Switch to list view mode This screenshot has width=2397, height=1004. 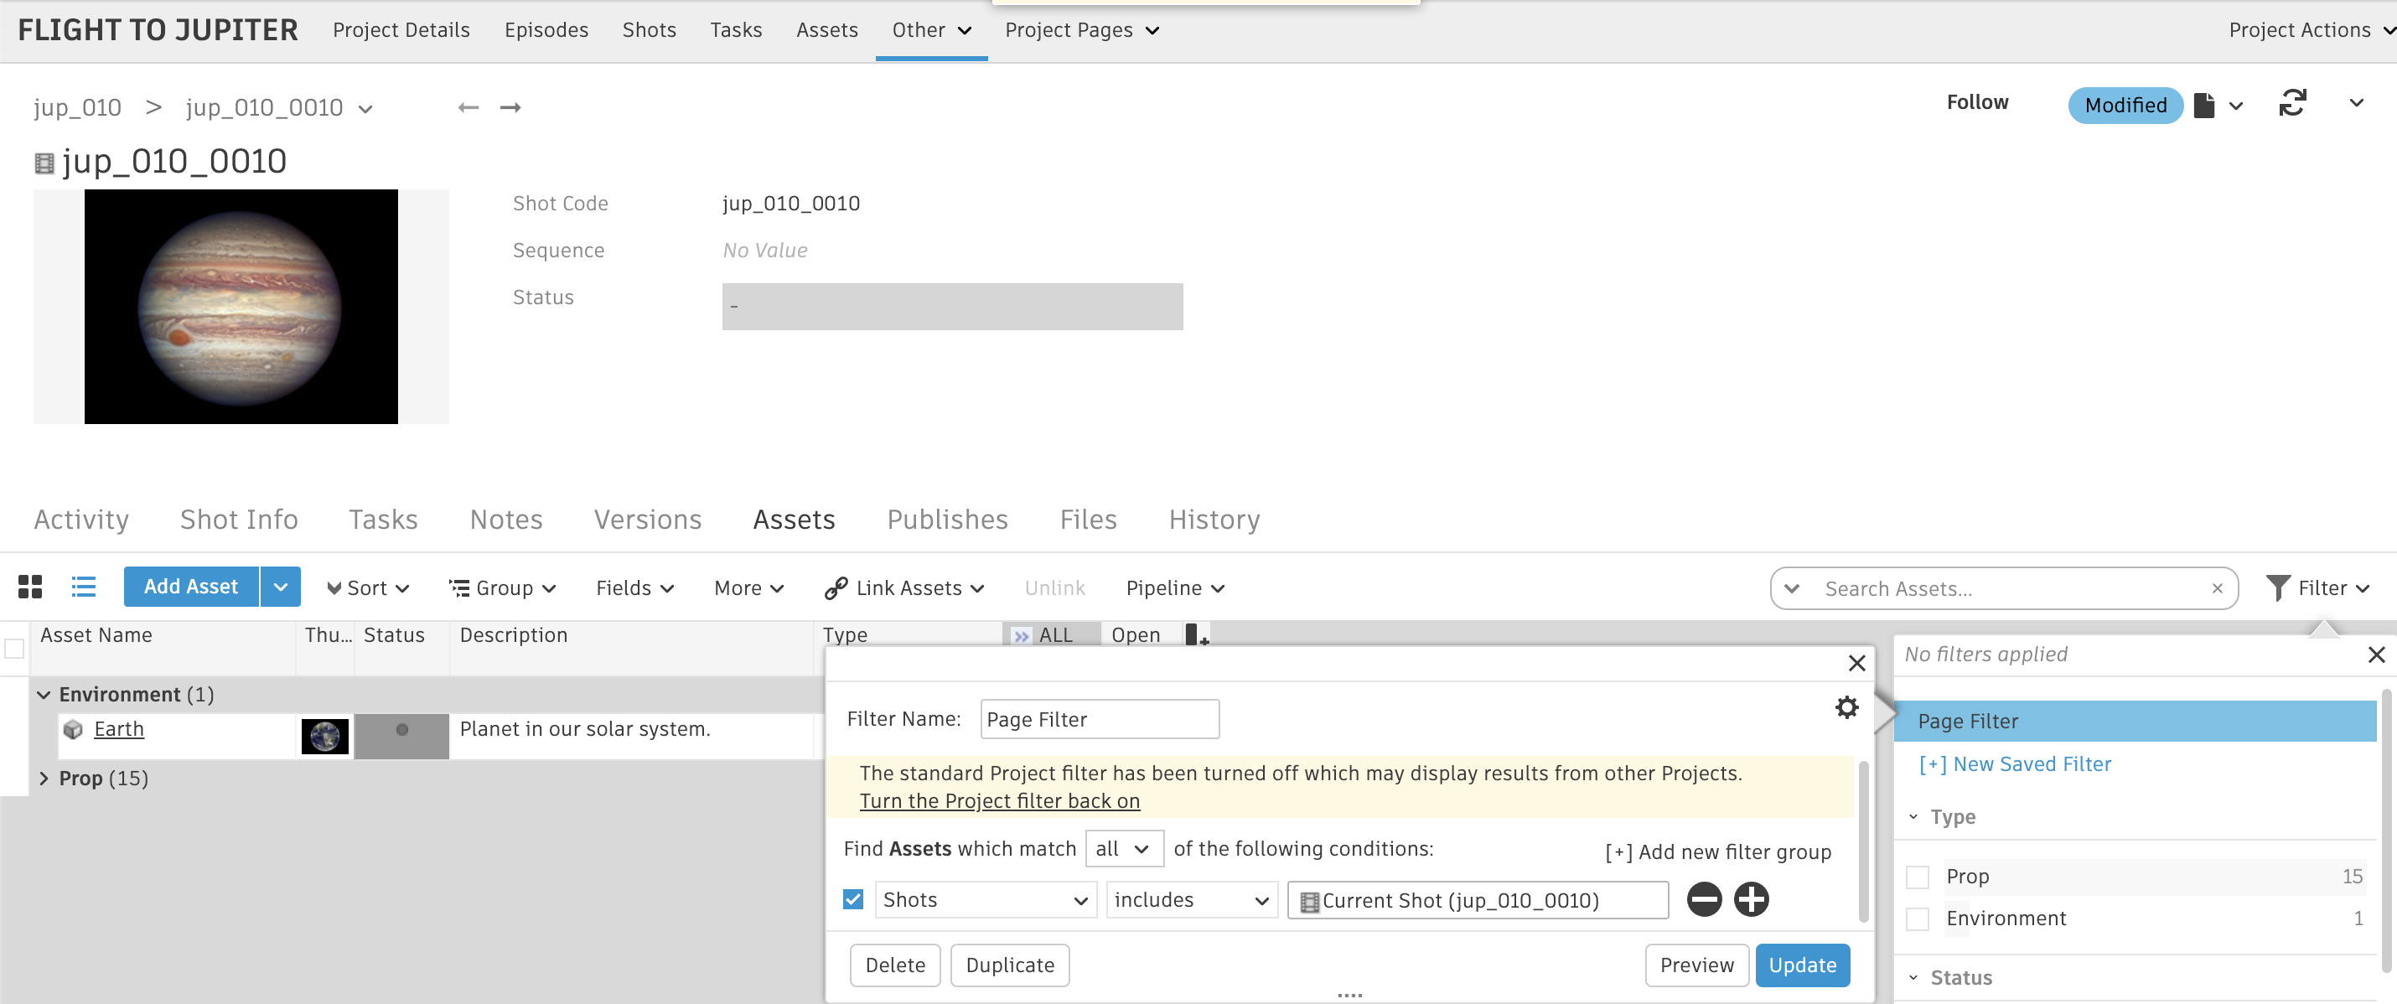point(84,587)
